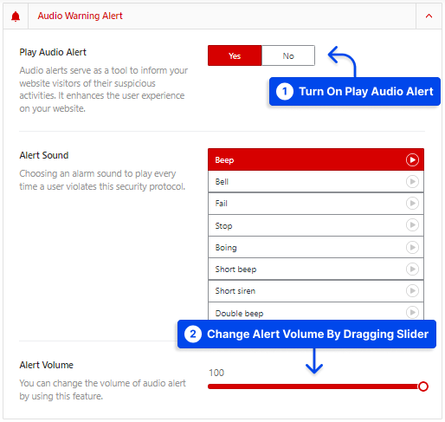Select the Stop alert sound
This screenshot has height=422, width=445.
316,225
